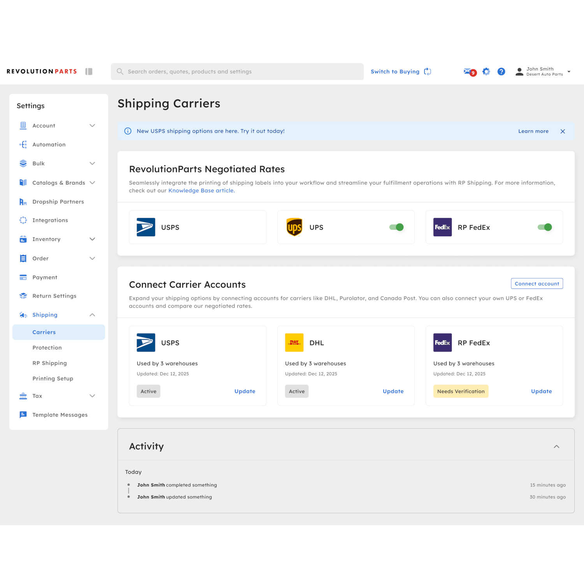Click '15 minutes ago' timestamp
Viewport: 584px width, 584px height.
point(548,485)
